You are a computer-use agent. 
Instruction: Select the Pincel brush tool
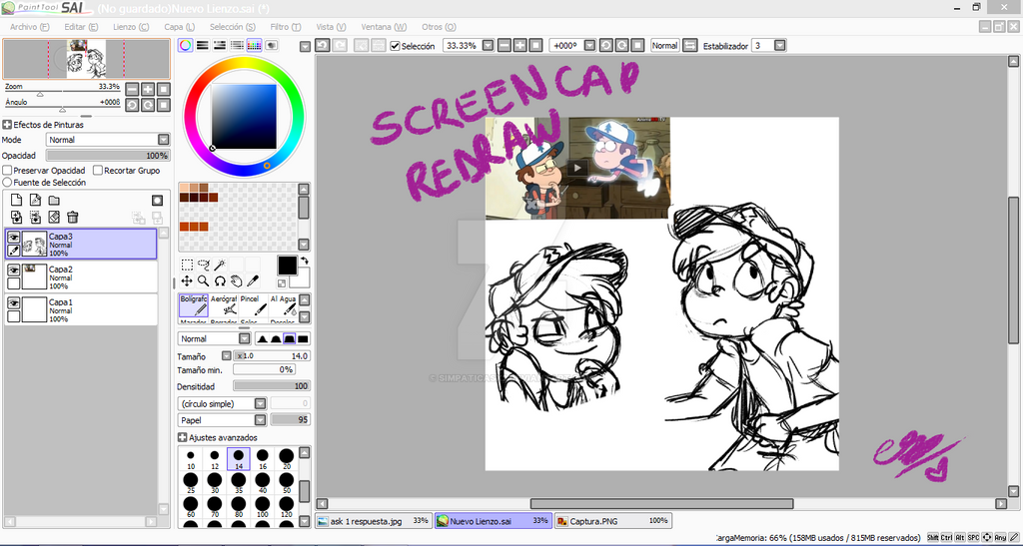(x=254, y=304)
